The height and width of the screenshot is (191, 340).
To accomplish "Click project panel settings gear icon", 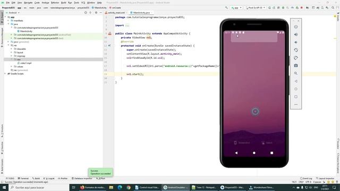I will [96, 13].
